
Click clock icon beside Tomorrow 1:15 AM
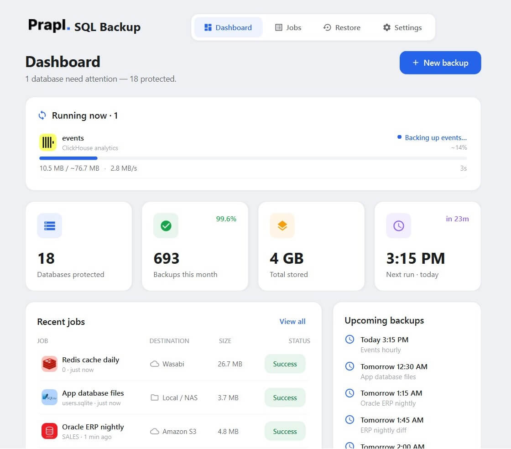[349, 393]
